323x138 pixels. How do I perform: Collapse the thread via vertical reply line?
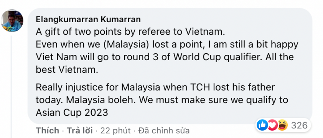[x=12, y=87]
